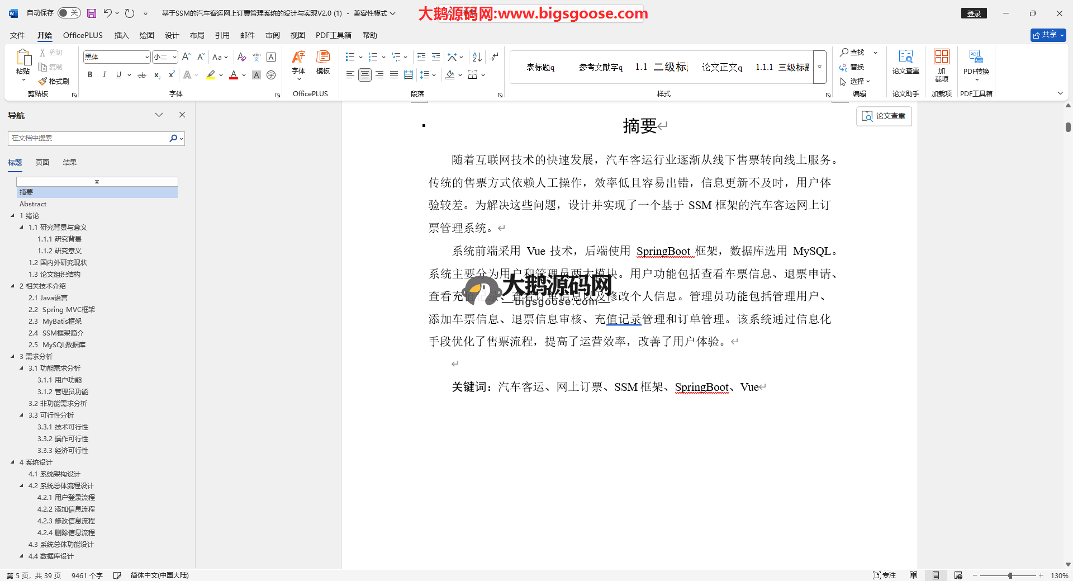
Task: Click the Format Painter (格式刷) icon
Action: (54, 81)
